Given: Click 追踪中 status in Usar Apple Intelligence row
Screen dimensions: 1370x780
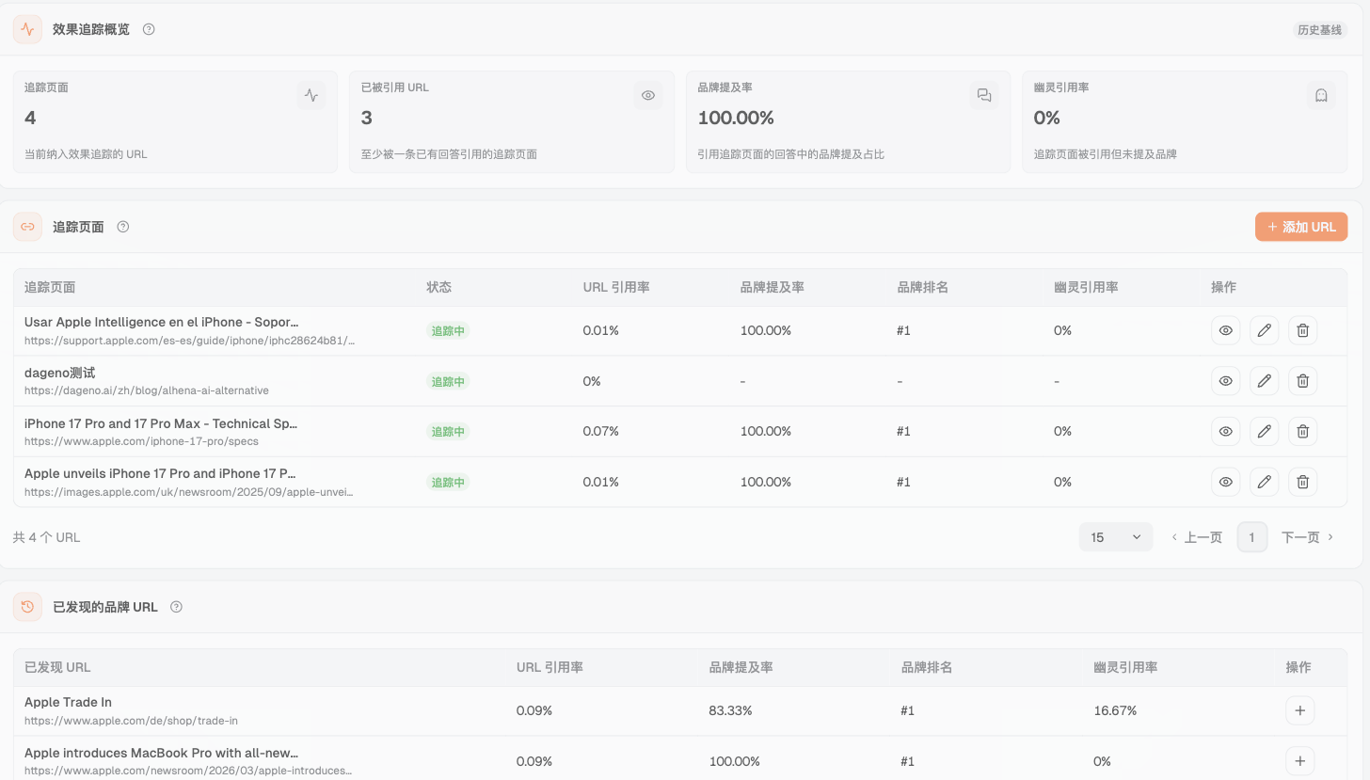Looking at the screenshot, I should 448,330.
